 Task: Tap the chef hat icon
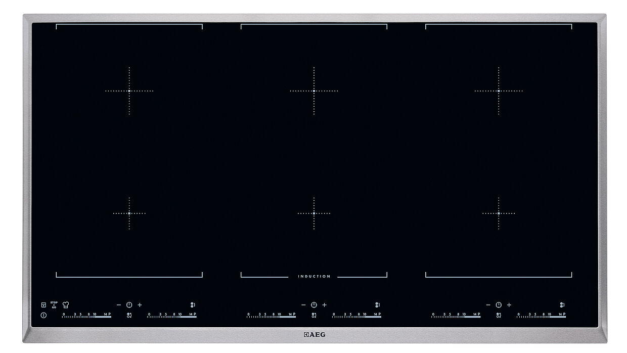pyautogui.click(x=66, y=305)
